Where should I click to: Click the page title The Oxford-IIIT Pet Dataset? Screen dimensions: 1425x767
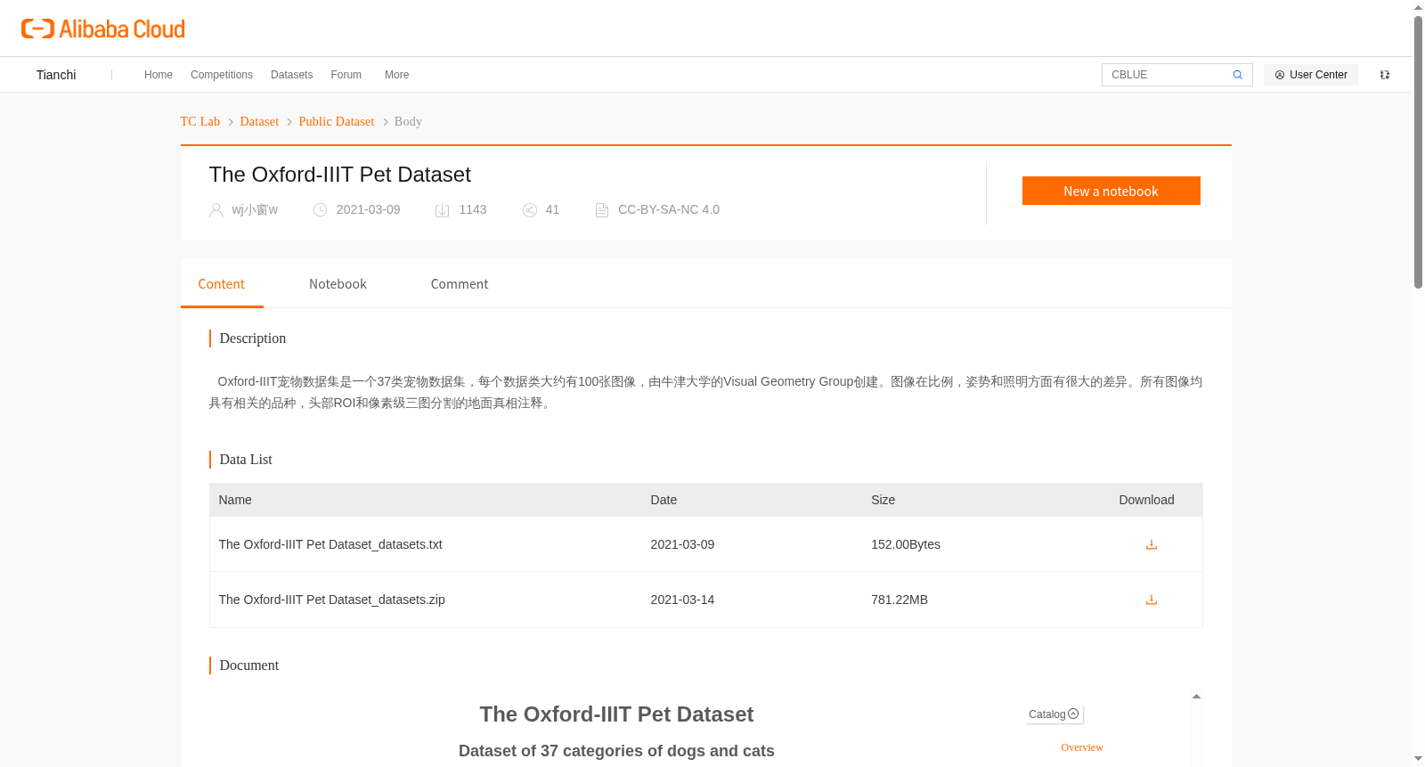(340, 175)
